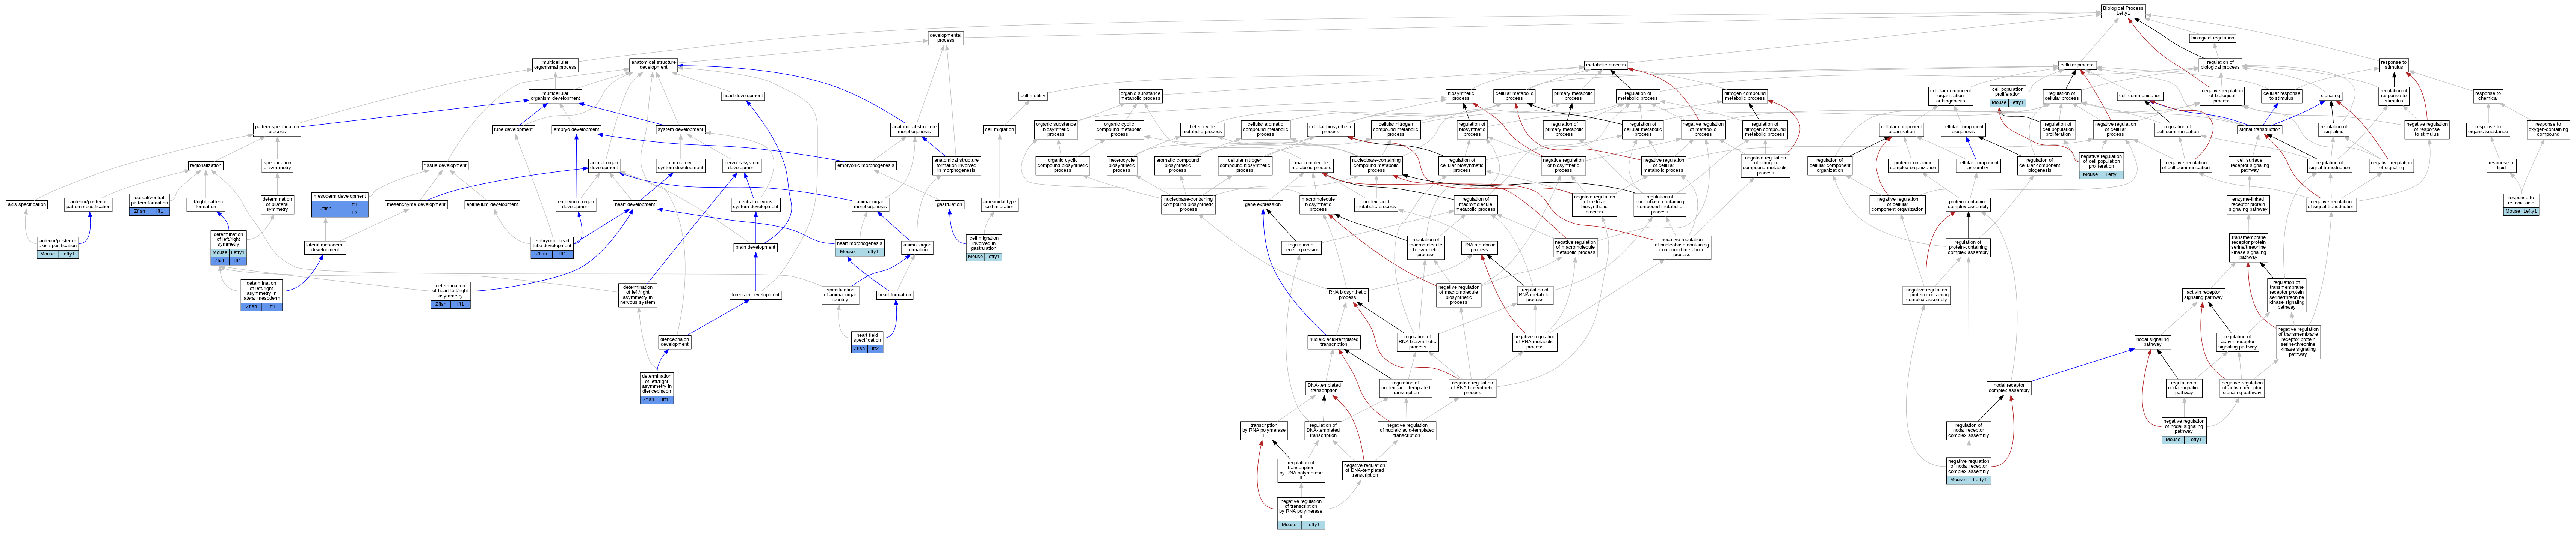Image resolution: width=2576 pixels, height=533 pixels.
Task: Select the specification of animal organ identity node
Action: pos(840,296)
